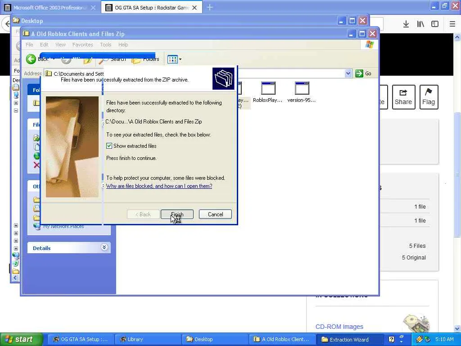
Task: Switch to Microsoft Office 2003 Professional tab
Action: (50, 8)
